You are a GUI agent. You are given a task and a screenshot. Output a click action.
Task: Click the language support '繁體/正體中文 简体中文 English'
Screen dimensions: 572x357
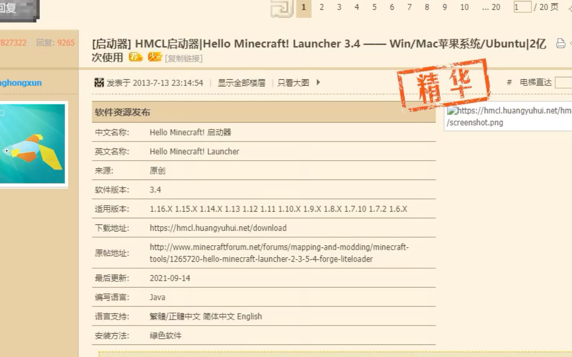(206, 317)
